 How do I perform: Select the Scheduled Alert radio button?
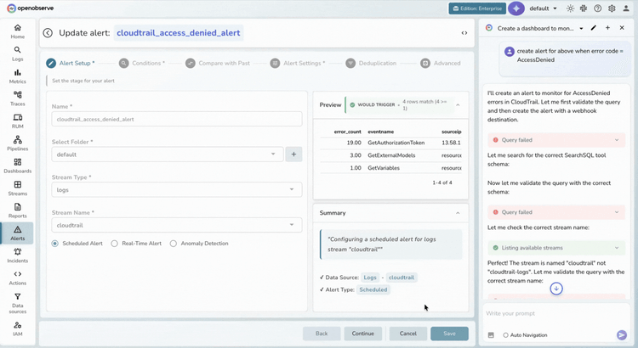(55, 244)
